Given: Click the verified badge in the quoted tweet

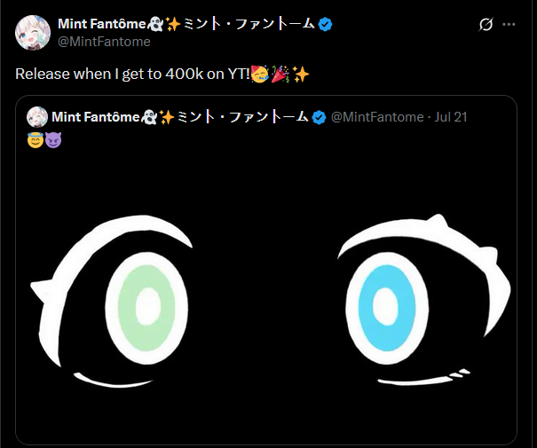Looking at the screenshot, I should [319, 117].
